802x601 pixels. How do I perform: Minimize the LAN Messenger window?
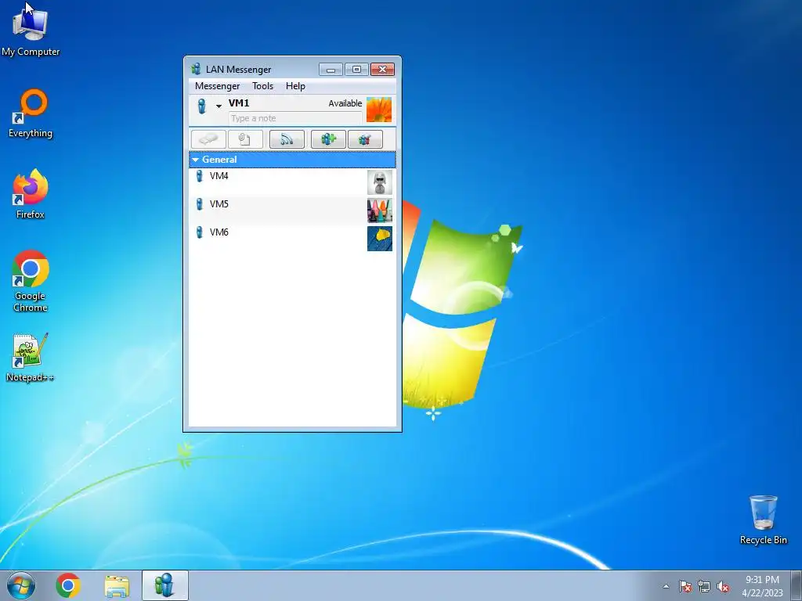click(x=331, y=69)
